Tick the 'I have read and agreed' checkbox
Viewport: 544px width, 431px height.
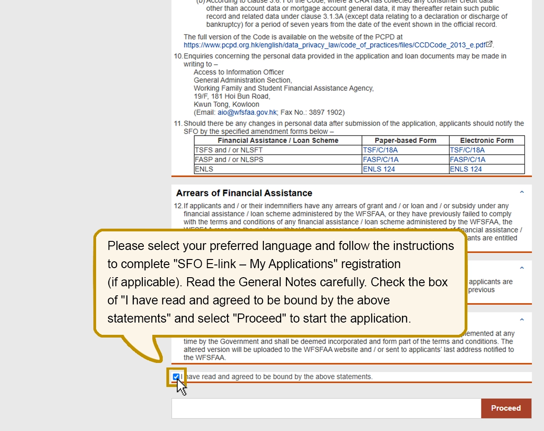point(176,377)
